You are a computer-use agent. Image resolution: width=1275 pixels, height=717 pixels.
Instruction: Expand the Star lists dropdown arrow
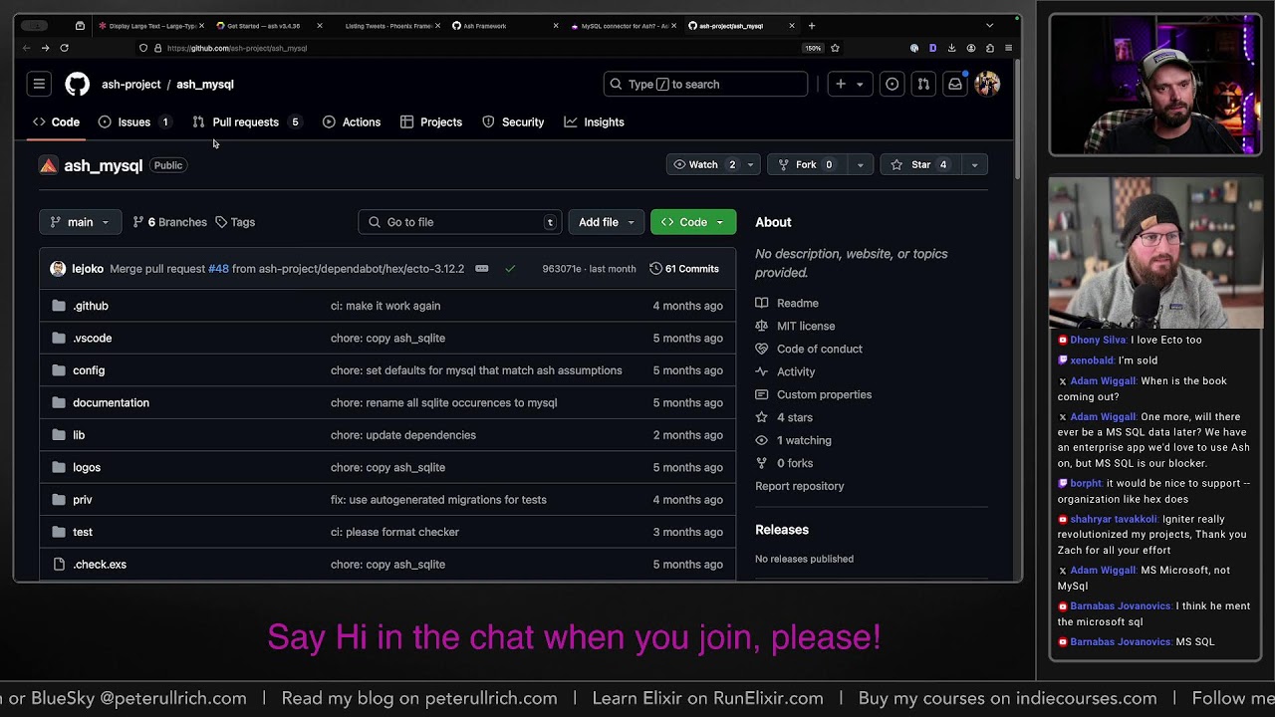[x=974, y=165]
